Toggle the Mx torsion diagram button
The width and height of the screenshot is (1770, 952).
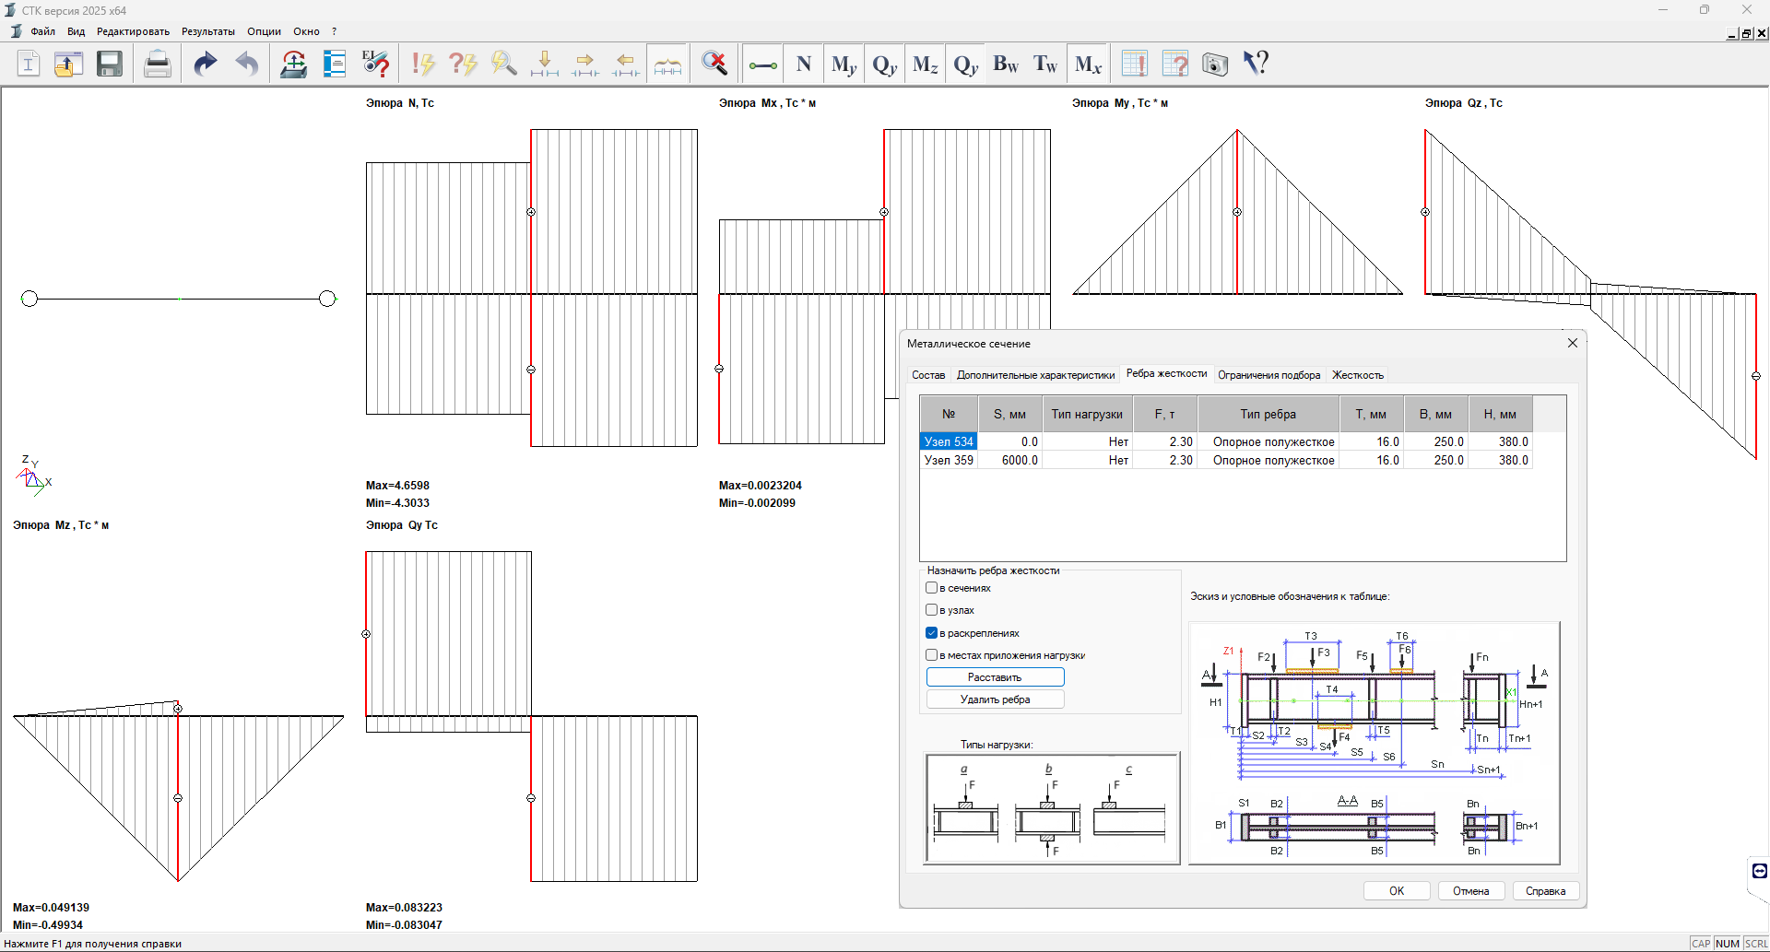[1088, 64]
